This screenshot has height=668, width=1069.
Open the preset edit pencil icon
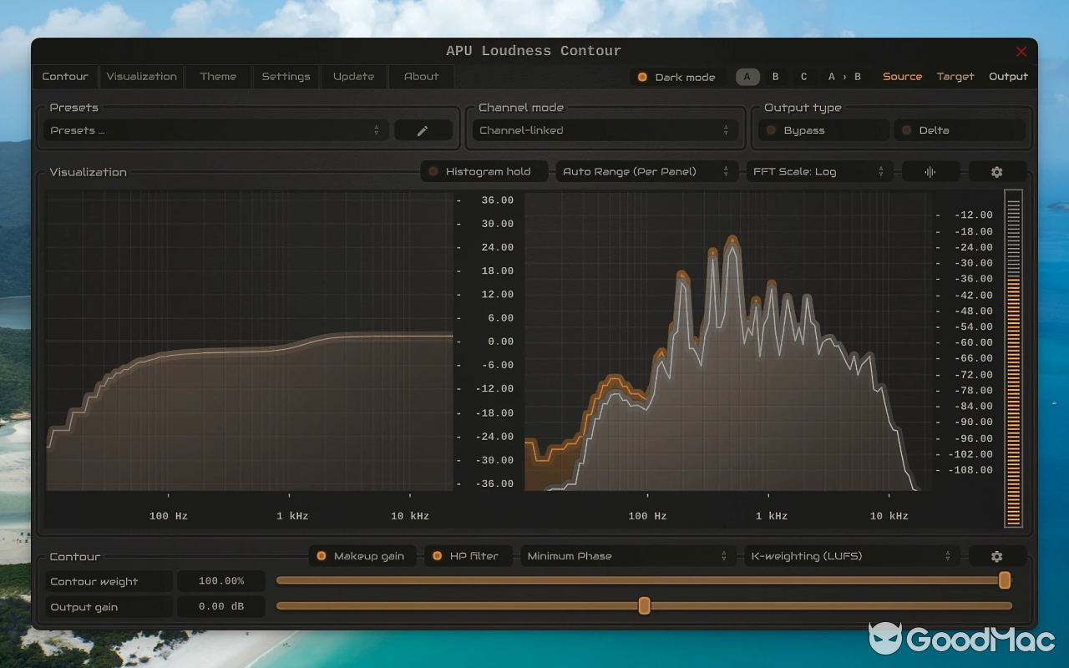[x=423, y=130]
